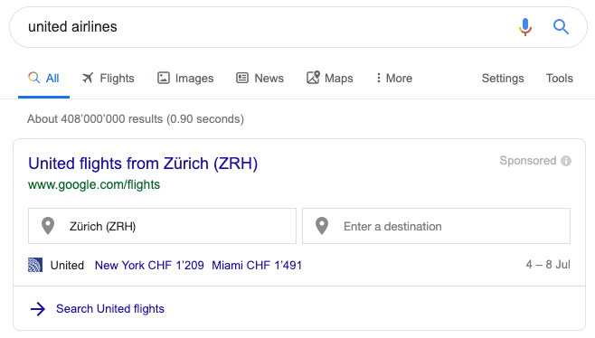The image size is (595, 338).
Task: Switch to the News tab
Action: (x=260, y=78)
